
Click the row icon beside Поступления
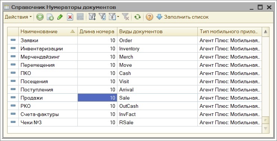tap(13, 89)
